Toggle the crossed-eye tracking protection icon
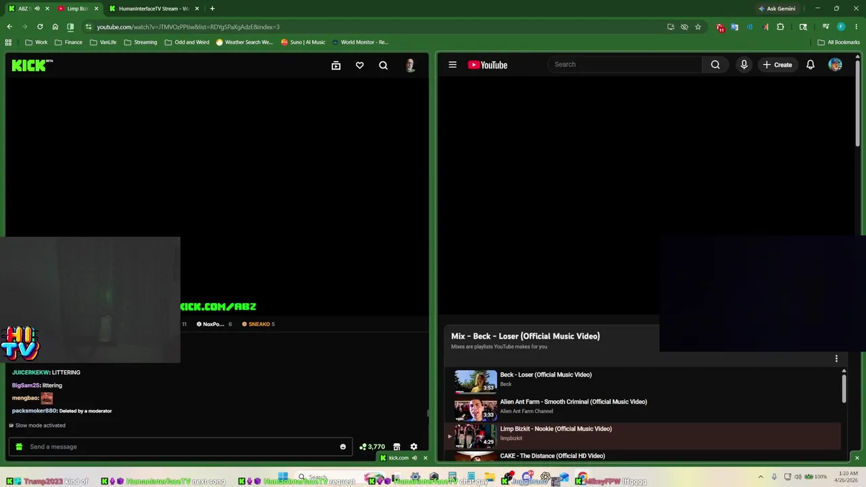Image resolution: width=866 pixels, height=487 pixels. [x=684, y=27]
